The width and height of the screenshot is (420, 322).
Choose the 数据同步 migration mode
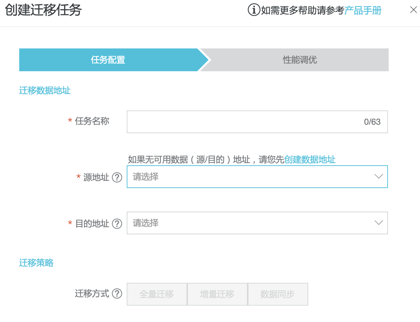coord(278,294)
